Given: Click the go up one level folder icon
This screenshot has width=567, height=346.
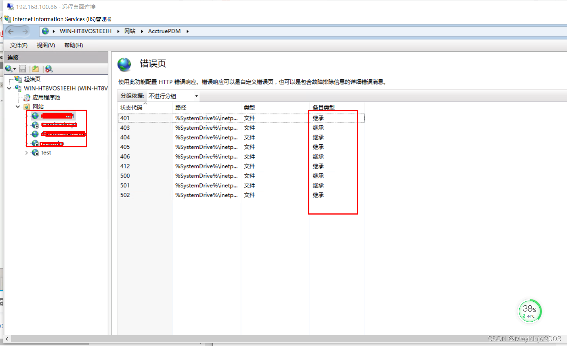Looking at the screenshot, I should pyautogui.click(x=36, y=69).
